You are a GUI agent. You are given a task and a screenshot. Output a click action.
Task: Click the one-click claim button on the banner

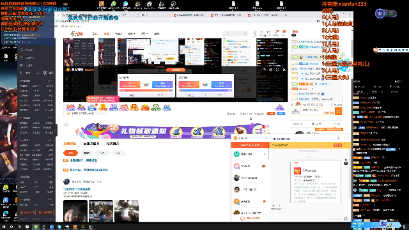[x=259, y=130]
